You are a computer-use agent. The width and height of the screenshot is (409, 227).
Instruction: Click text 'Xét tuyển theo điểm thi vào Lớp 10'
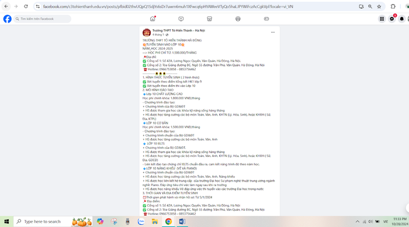coord(171,86)
